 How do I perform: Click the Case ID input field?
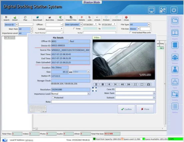[135, 89]
